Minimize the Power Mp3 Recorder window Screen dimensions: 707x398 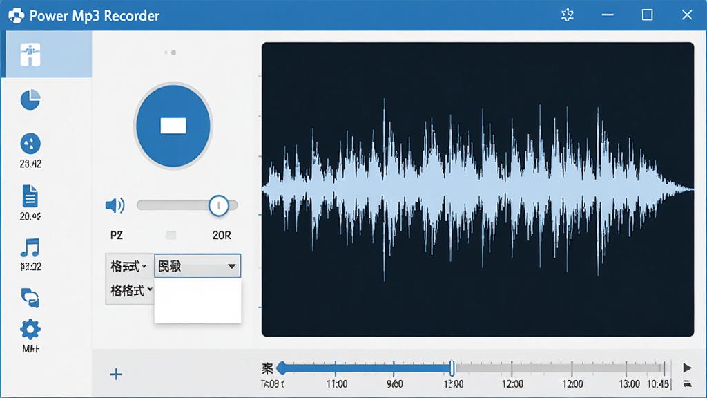[608, 15]
